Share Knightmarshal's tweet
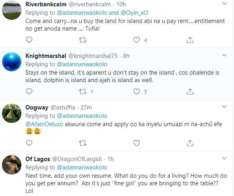The width and height of the screenshot is (234, 196). click(190, 92)
